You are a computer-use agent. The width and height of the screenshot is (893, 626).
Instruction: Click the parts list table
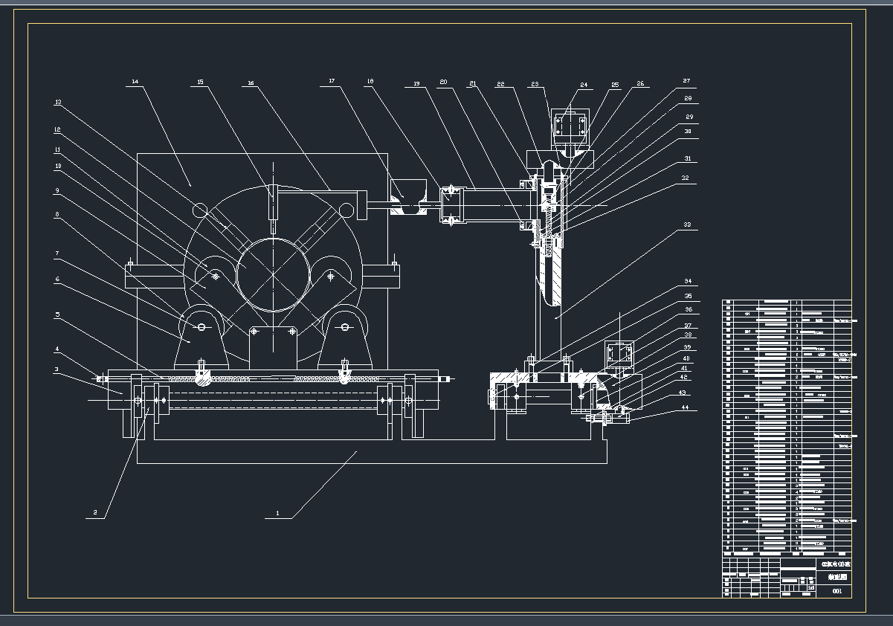(787, 427)
